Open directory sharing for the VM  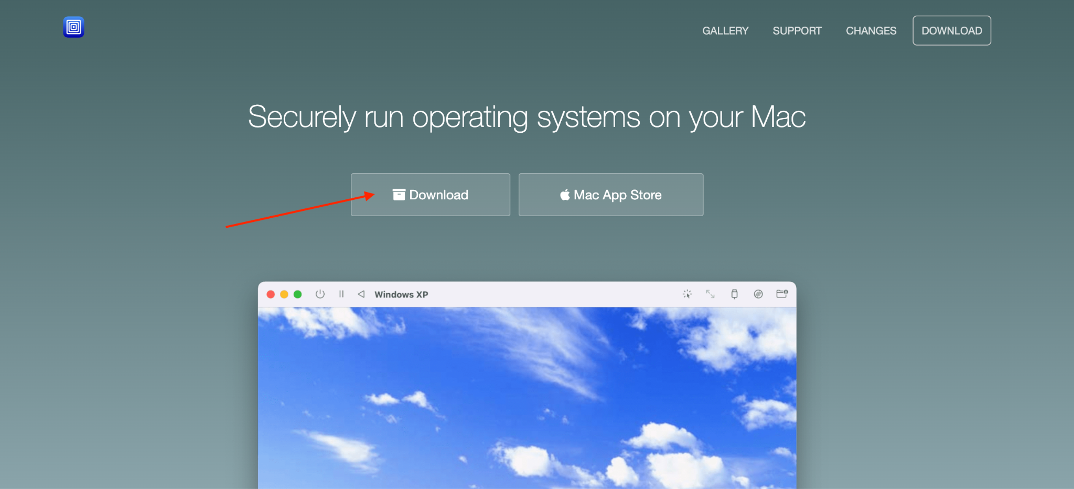pyautogui.click(x=782, y=294)
